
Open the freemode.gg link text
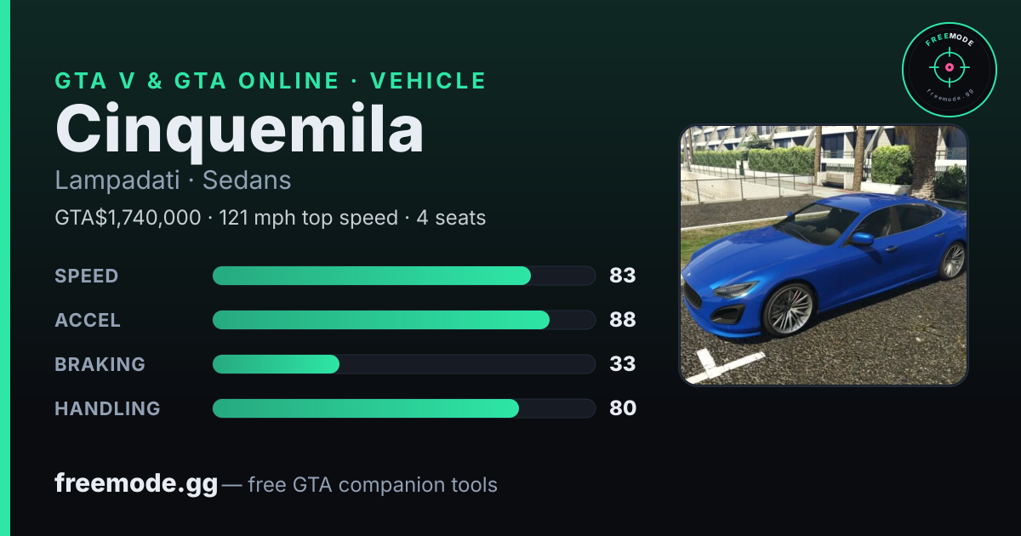point(136,484)
